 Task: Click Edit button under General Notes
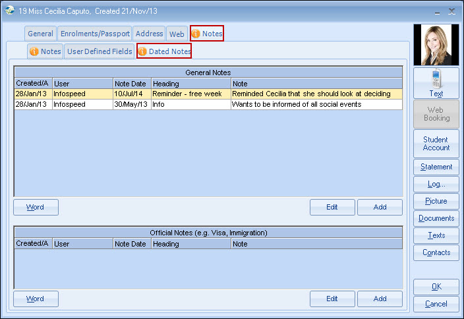click(332, 207)
